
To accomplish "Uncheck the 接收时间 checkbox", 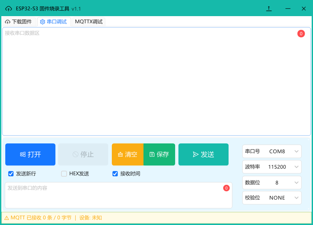I will click(x=115, y=174).
